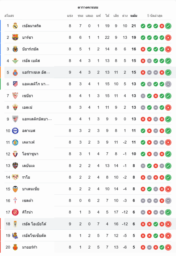Click the Getafe club crest
The image size is (176, 256).
(15, 142)
